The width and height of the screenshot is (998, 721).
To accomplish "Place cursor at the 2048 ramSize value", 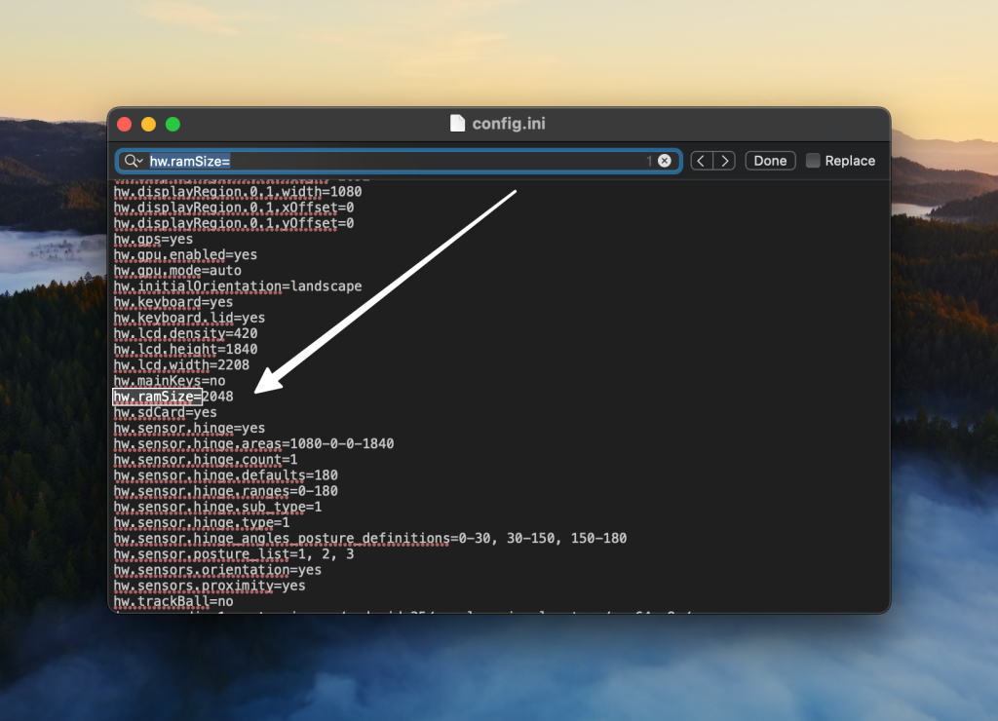I will [217, 397].
